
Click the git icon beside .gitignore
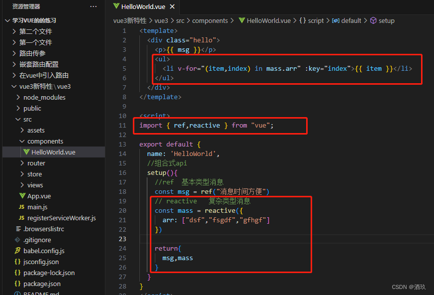[x=17, y=240]
